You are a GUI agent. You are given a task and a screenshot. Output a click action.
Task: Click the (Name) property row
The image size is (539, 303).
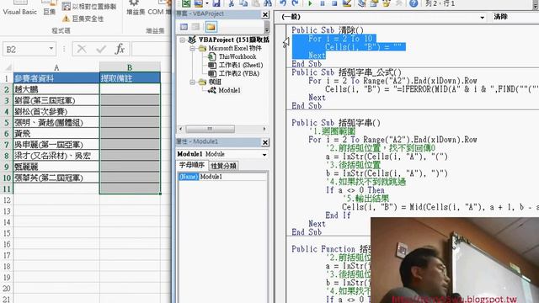[x=222, y=177]
